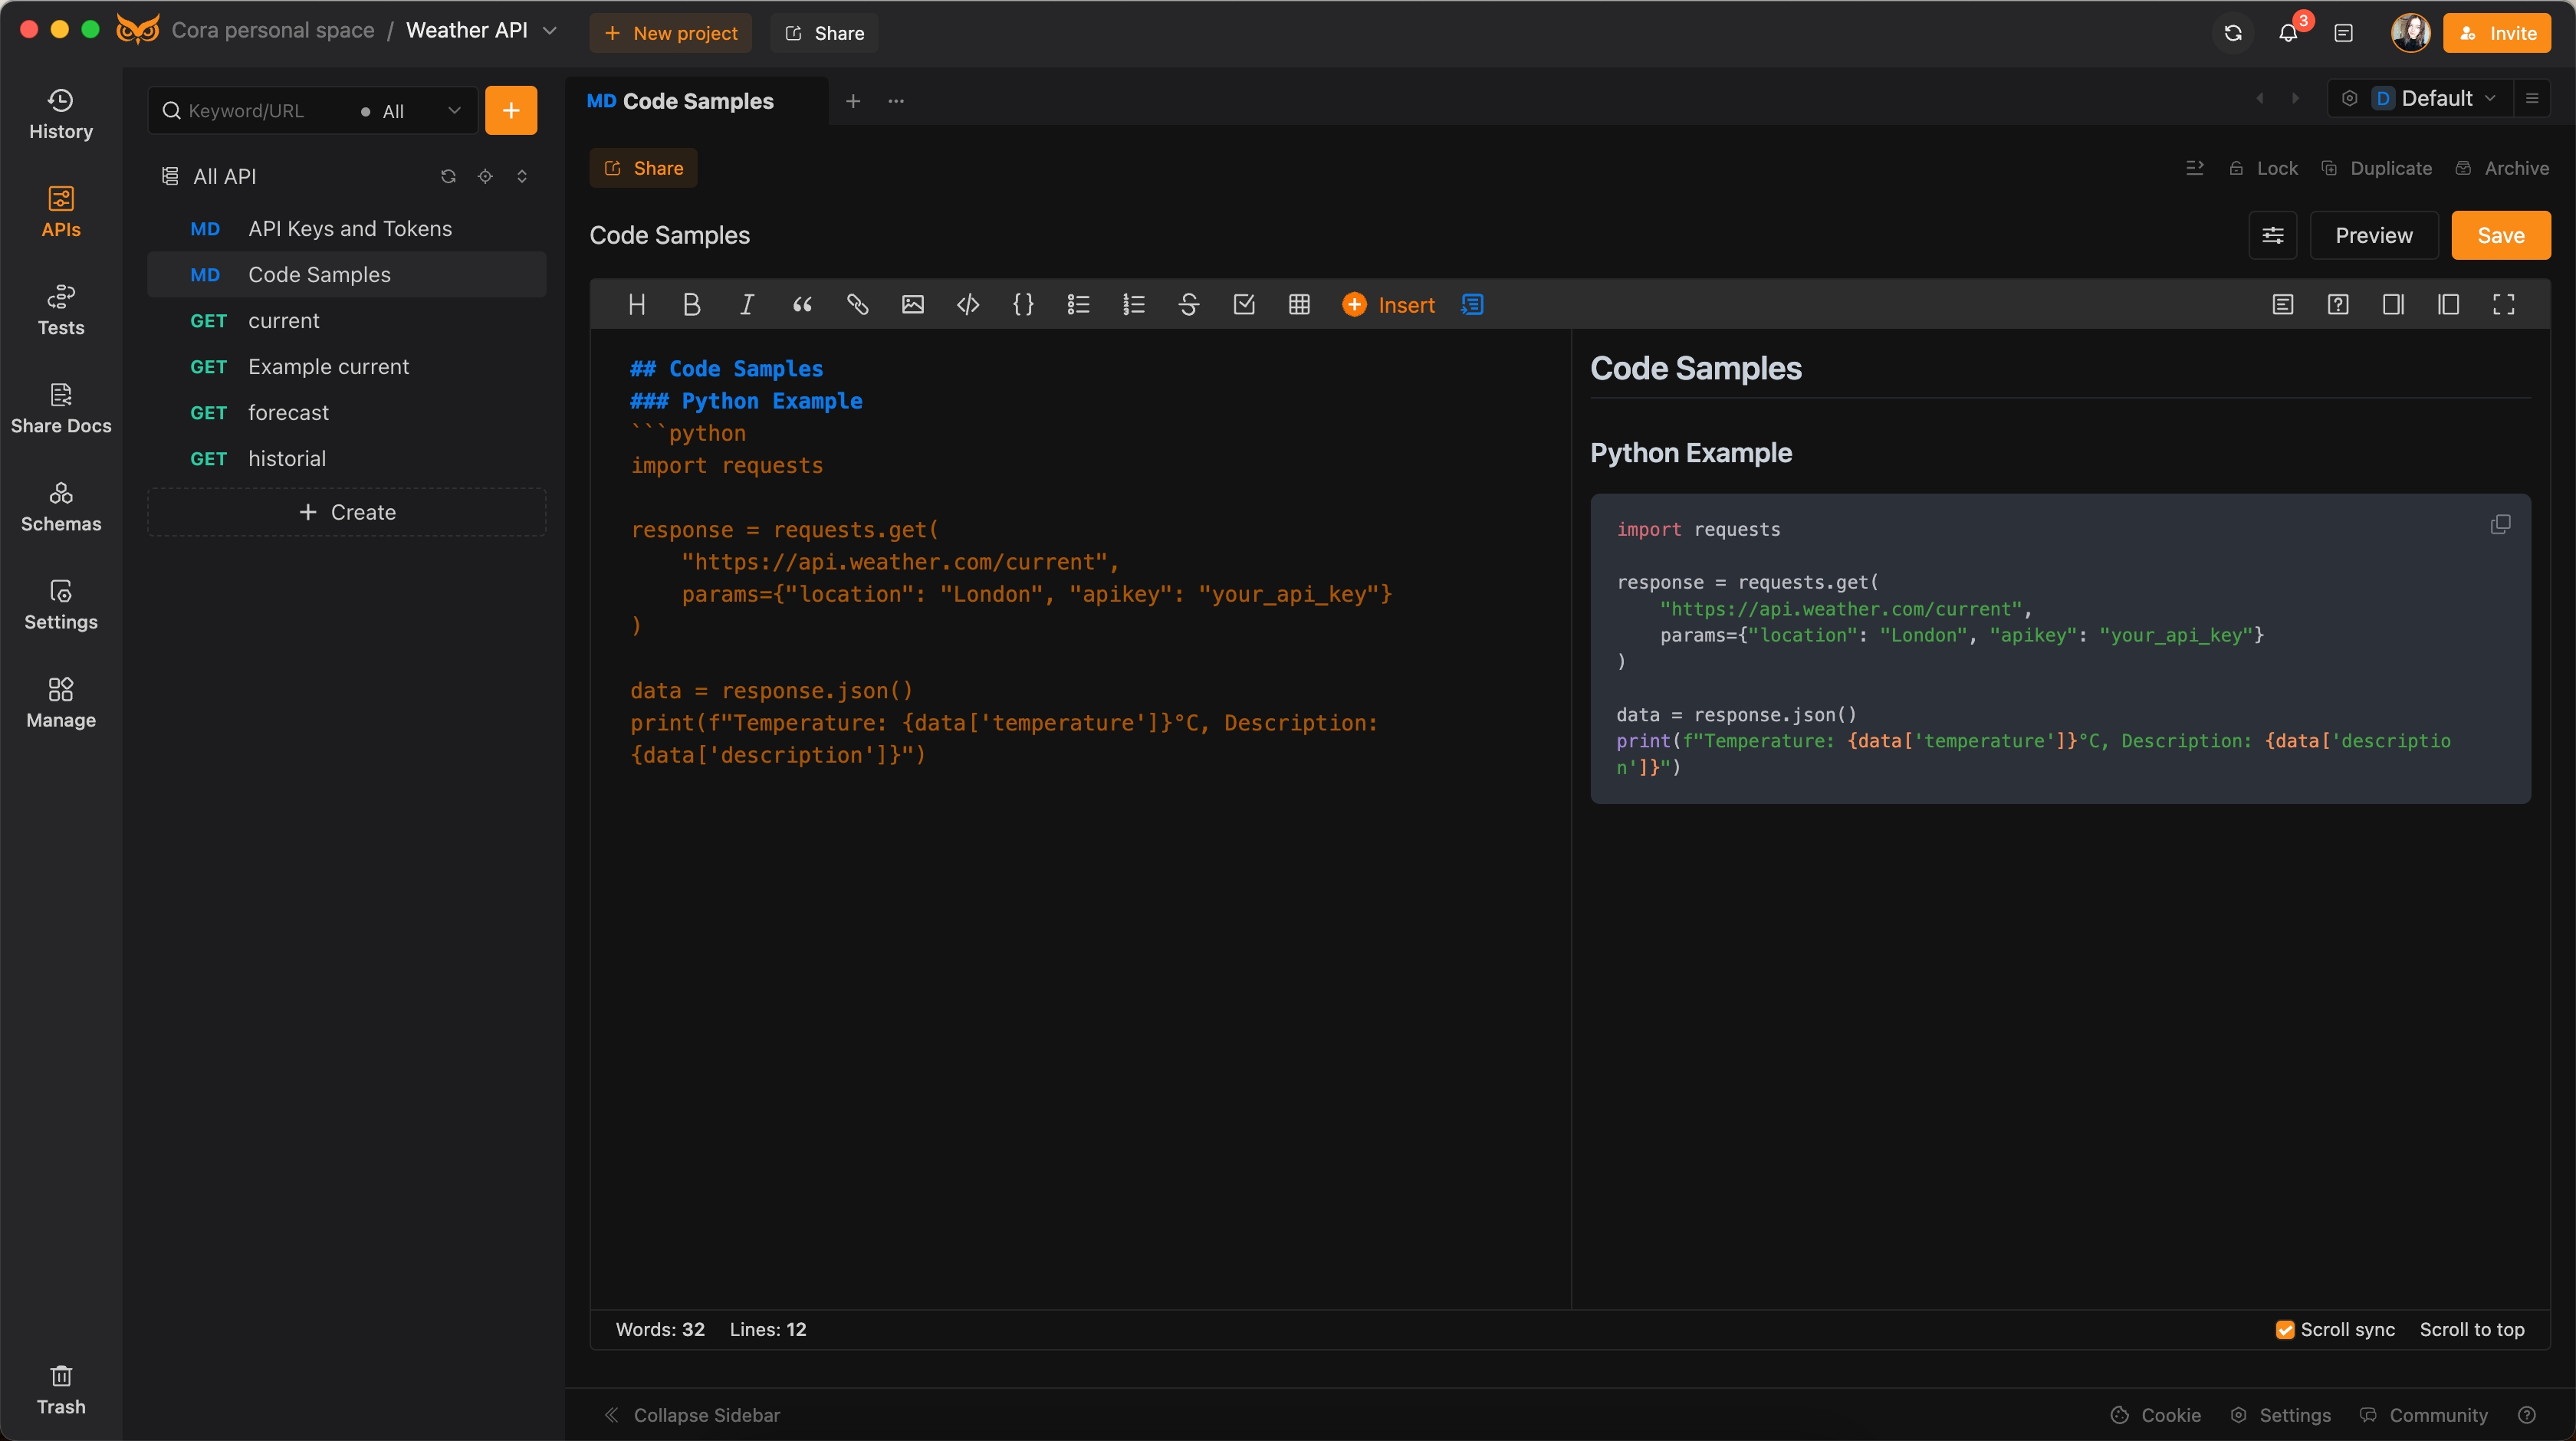Click the text-lines icon in the editor toolbar
This screenshot has height=1441, width=2576.
(2283, 305)
